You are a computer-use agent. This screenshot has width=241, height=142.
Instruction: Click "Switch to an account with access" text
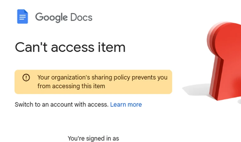point(61,105)
